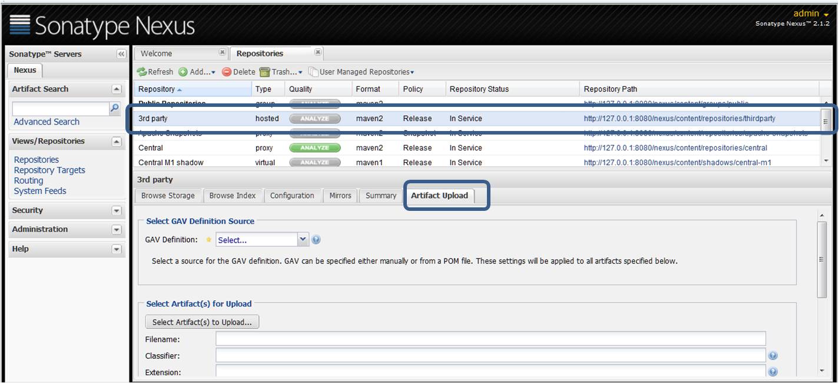Open the User Managed Repositories filter menu
Viewport: 839px width, 383px height.
pos(362,72)
